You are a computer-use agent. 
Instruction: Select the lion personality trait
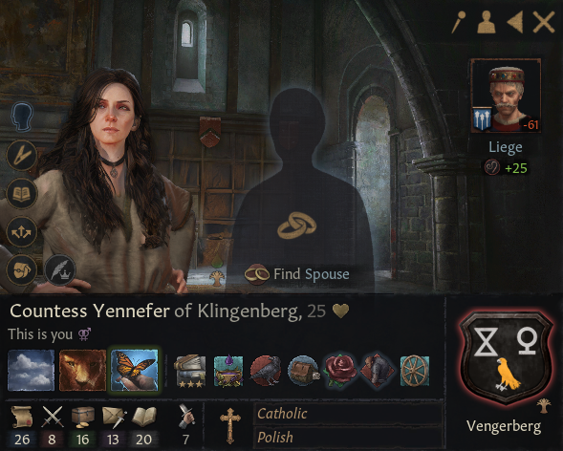click(x=82, y=370)
